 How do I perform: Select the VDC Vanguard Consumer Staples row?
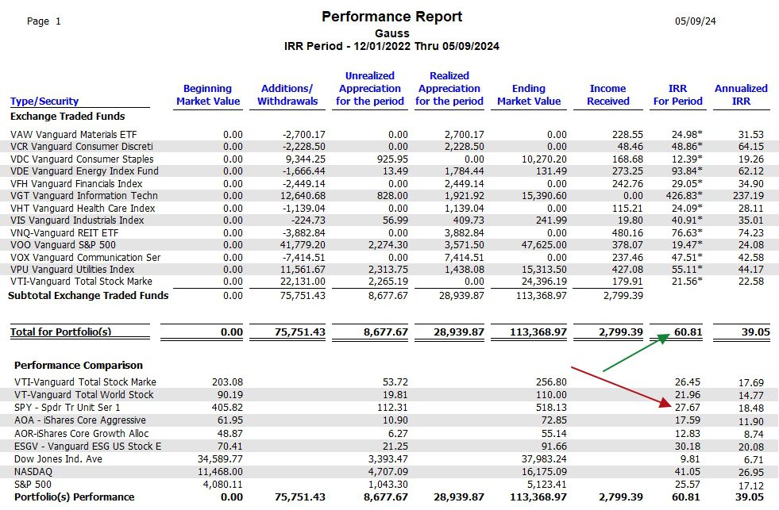coord(389,159)
